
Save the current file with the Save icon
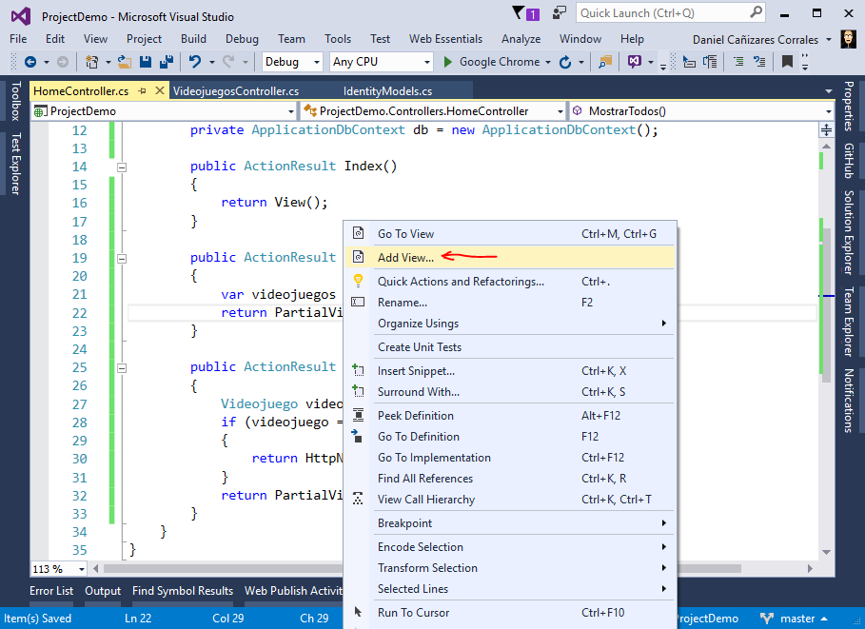145,63
